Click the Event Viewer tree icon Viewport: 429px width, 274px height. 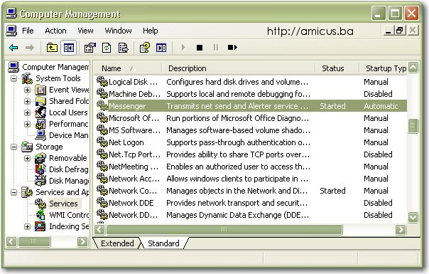coord(40,90)
